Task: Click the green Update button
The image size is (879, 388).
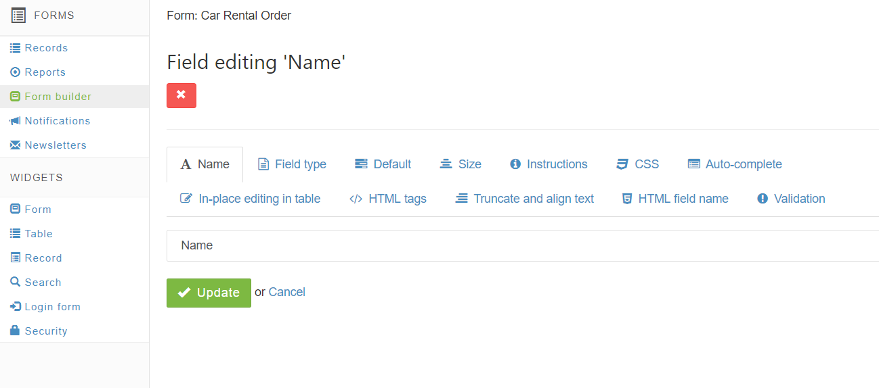Action: (209, 293)
